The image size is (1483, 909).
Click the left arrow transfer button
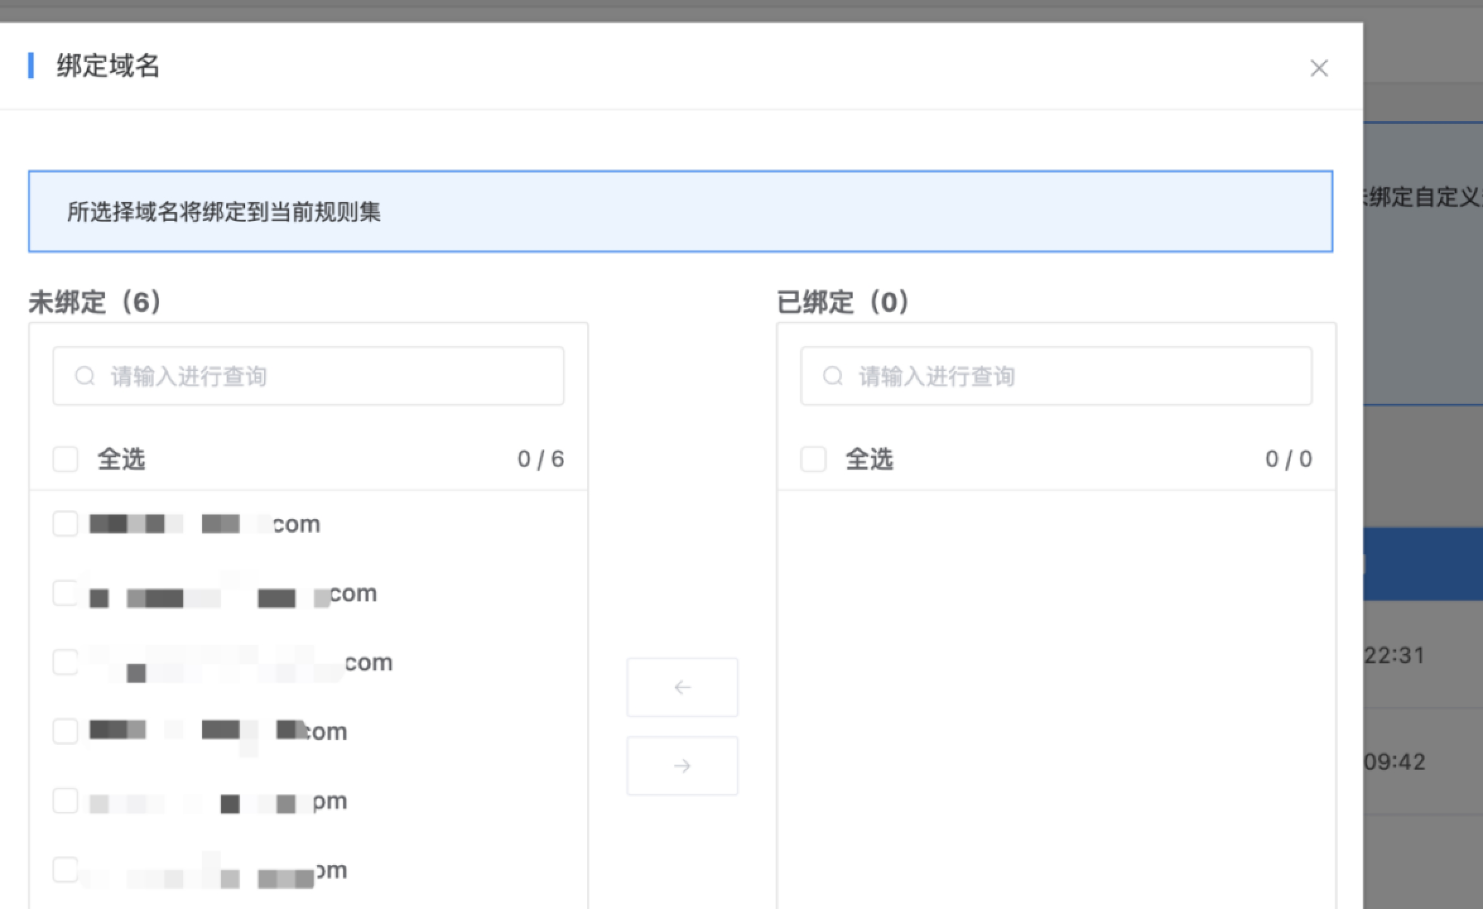[682, 687]
